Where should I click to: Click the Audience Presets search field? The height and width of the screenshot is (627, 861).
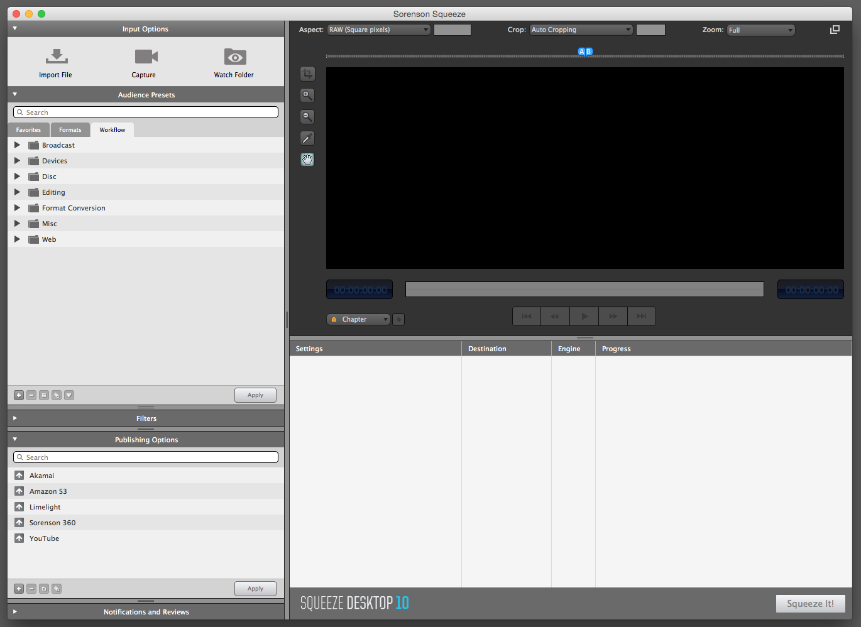(146, 112)
